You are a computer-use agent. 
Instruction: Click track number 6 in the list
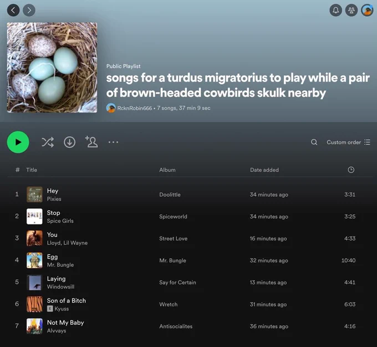click(17, 304)
